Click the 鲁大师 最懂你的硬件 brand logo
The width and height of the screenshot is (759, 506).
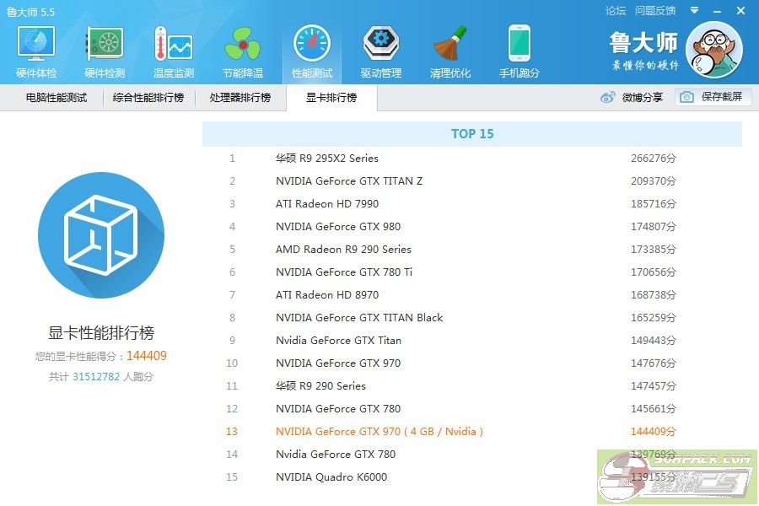(644, 51)
